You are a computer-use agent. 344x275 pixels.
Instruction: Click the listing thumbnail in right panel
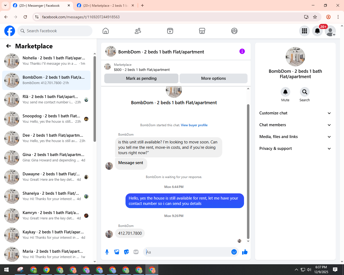[295, 57]
